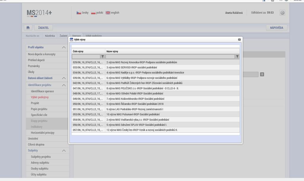Viewport: 304px width, 181px height.
Task: Select 10.výzva MAS Pošumaví row
Action: tap(156, 114)
